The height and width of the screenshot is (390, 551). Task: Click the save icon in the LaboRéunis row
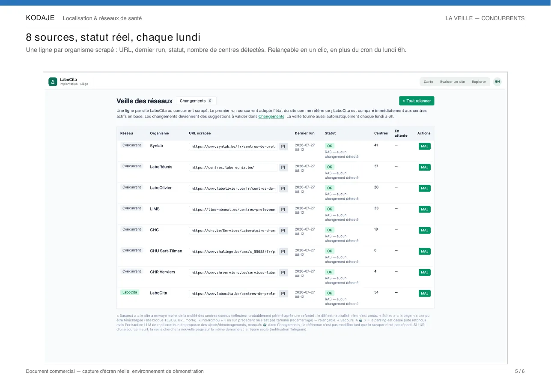283,168
